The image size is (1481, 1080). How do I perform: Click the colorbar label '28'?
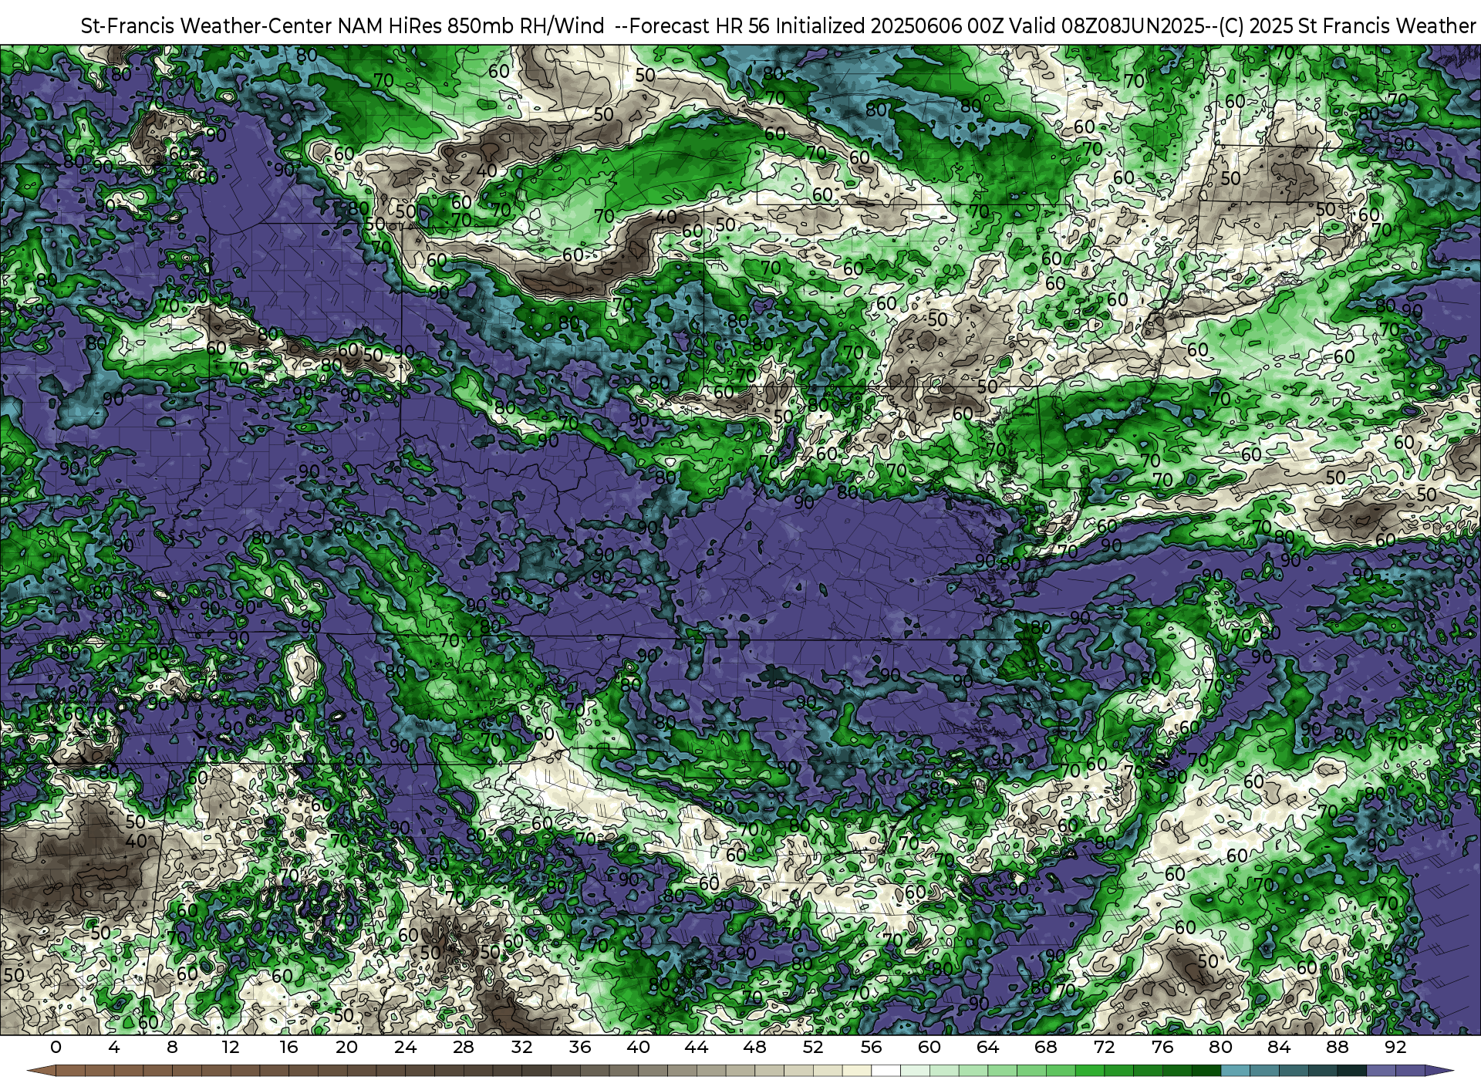click(x=464, y=1047)
